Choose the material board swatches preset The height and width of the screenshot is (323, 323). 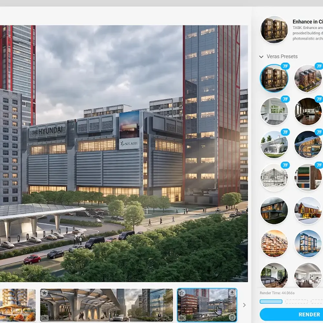pos(308,177)
